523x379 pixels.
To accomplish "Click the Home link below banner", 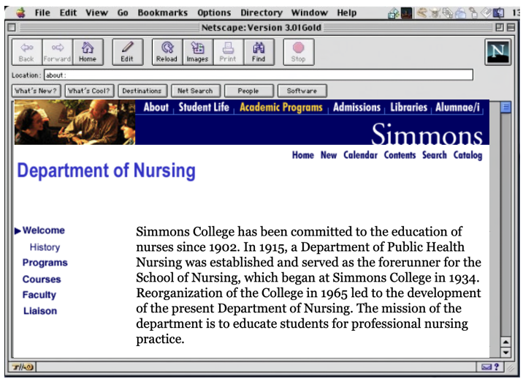I will pos(303,155).
